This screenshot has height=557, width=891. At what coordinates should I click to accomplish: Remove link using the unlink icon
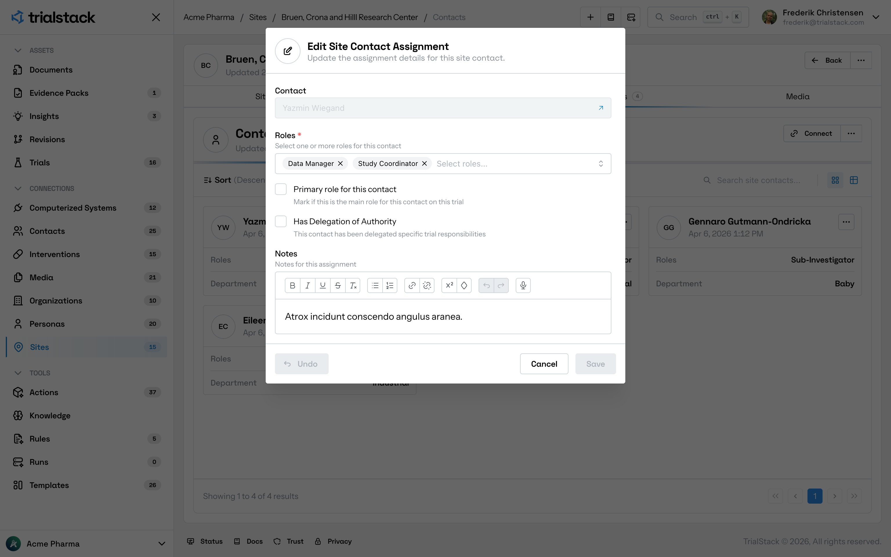click(427, 285)
